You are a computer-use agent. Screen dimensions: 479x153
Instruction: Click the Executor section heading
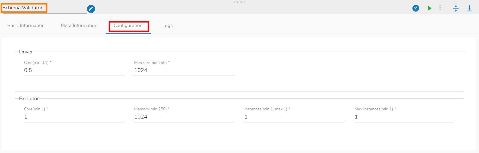click(x=29, y=99)
